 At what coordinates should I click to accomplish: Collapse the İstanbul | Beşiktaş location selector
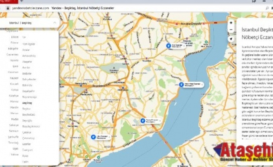[55, 23]
